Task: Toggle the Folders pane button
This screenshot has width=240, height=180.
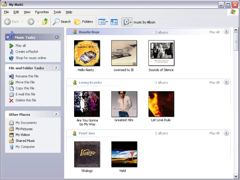Action: point(84,22)
